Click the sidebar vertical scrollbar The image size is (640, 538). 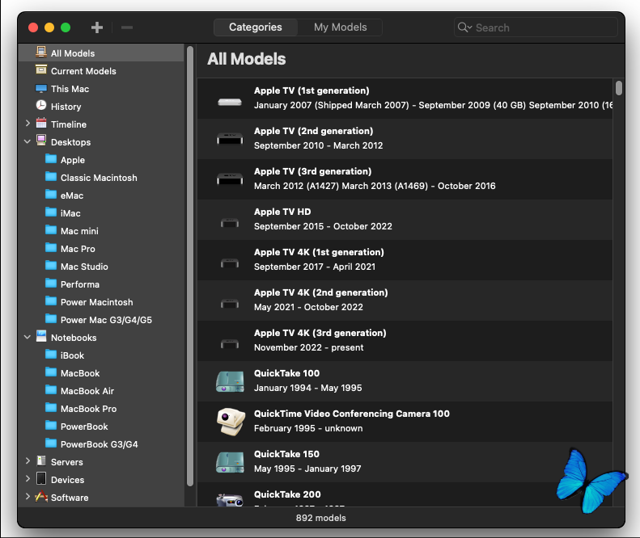(x=190, y=266)
